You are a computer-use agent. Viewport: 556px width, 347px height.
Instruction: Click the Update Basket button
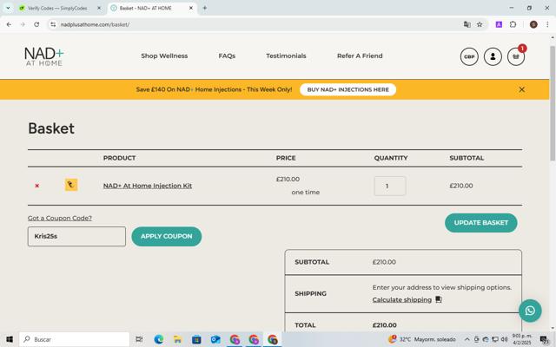pyautogui.click(x=480, y=223)
